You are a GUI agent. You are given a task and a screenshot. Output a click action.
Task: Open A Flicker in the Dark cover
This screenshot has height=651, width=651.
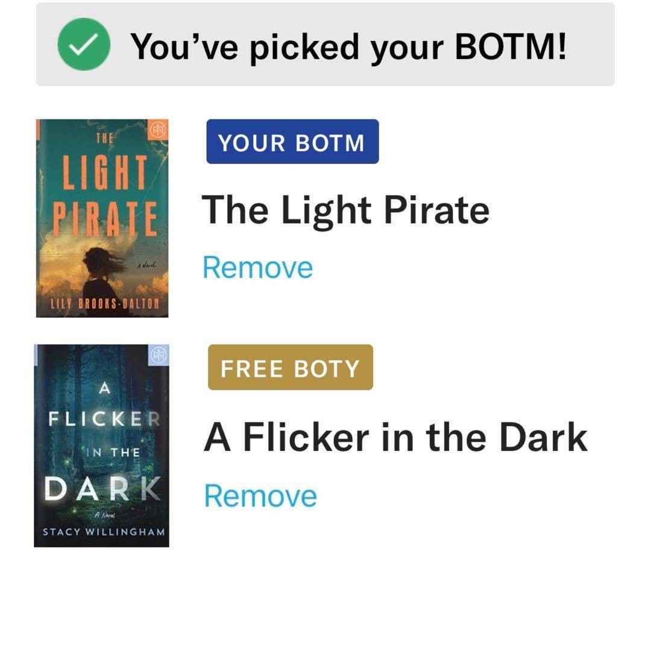(x=101, y=445)
